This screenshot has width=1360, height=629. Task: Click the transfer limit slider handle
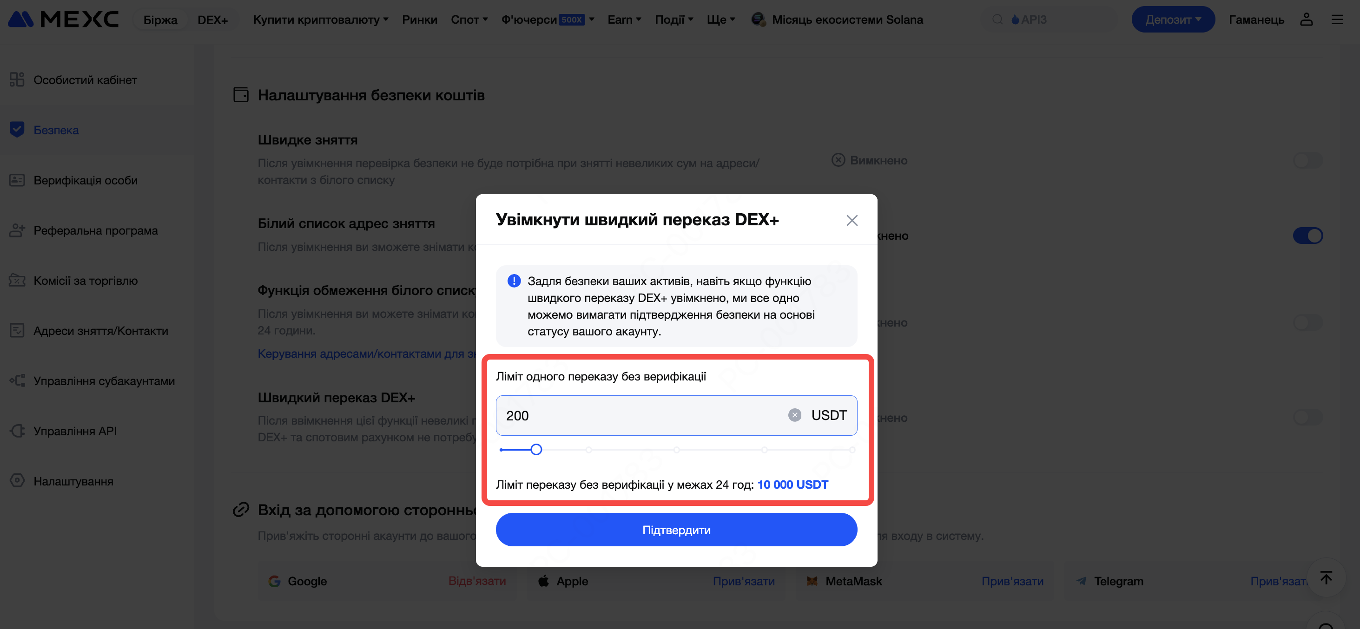pyautogui.click(x=536, y=450)
